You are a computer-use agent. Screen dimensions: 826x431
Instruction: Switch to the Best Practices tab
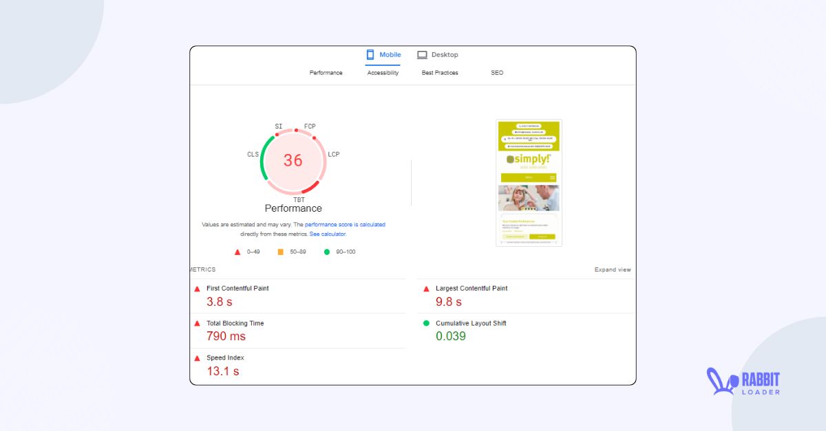point(439,72)
